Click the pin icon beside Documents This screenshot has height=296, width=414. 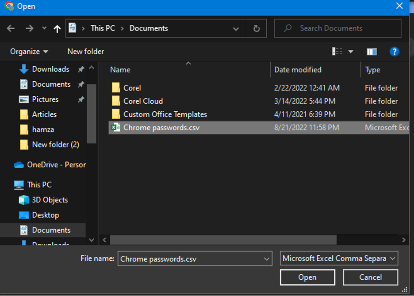pos(81,84)
